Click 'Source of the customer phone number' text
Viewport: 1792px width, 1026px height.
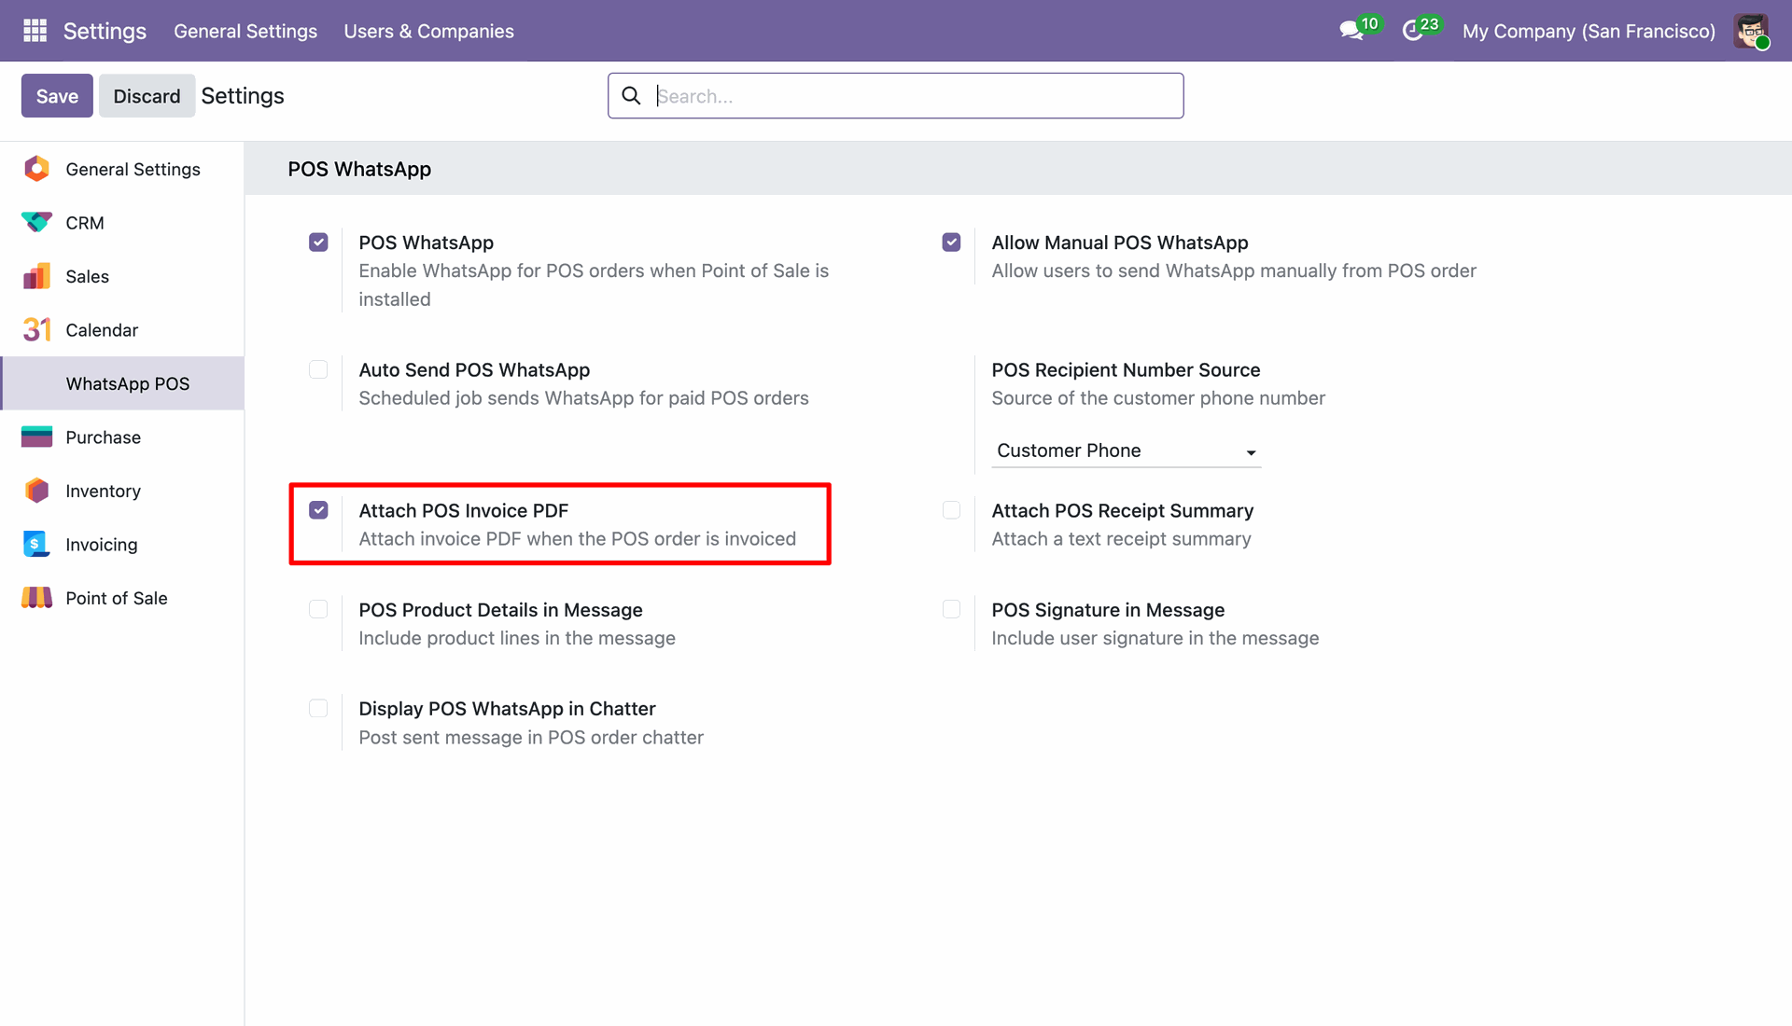pos(1158,398)
